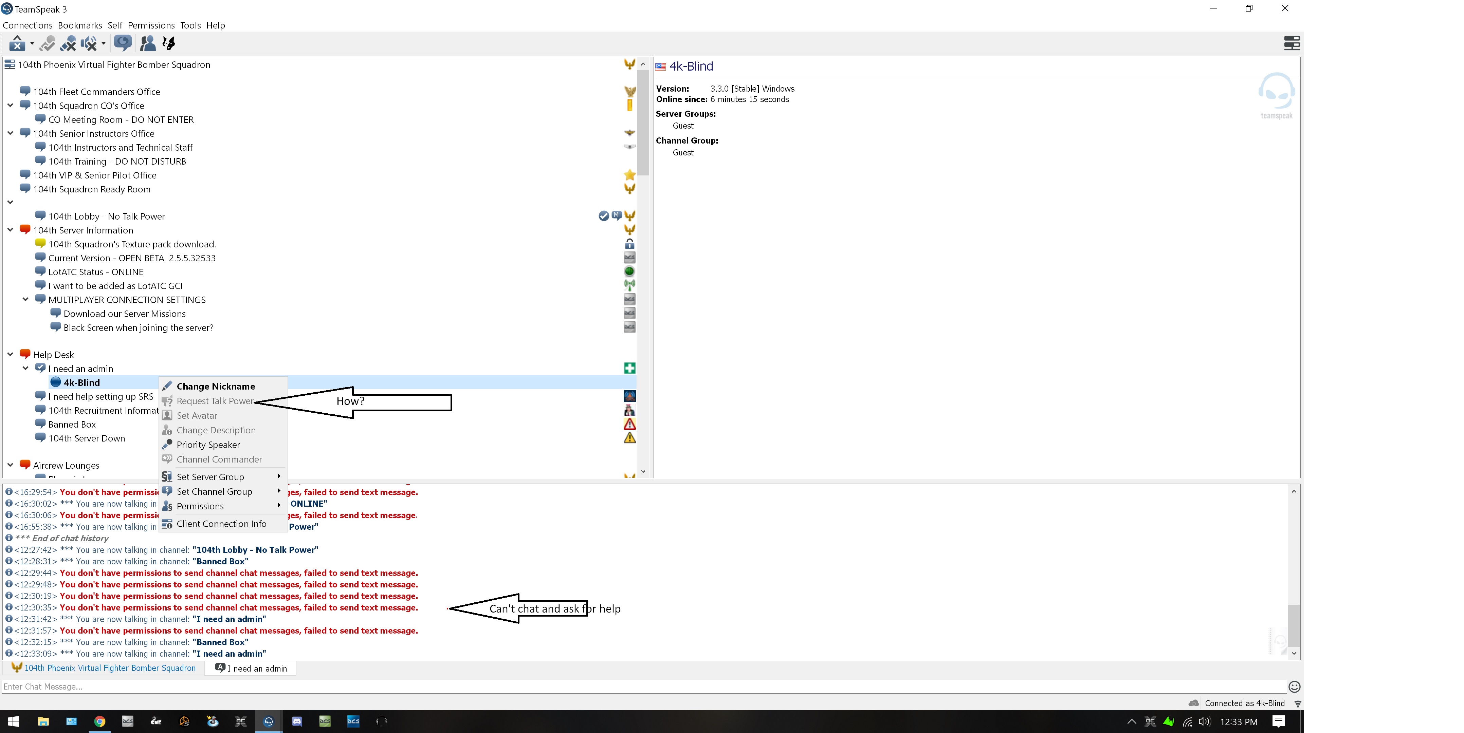The height and width of the screenshot is (733, 1464).
Task: Click the Enter Chat Message field
Action: pyautogui.click(x=643, y=687)
